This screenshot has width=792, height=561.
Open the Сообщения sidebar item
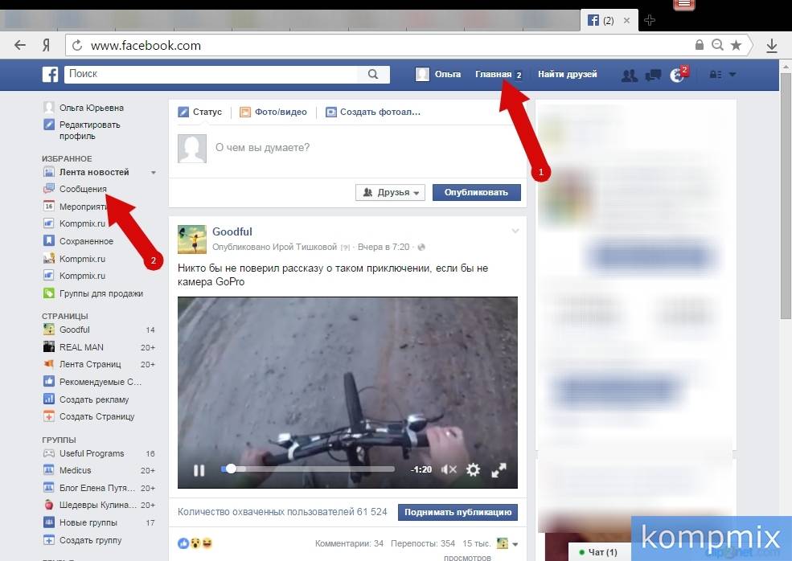(x=75, y=189)
